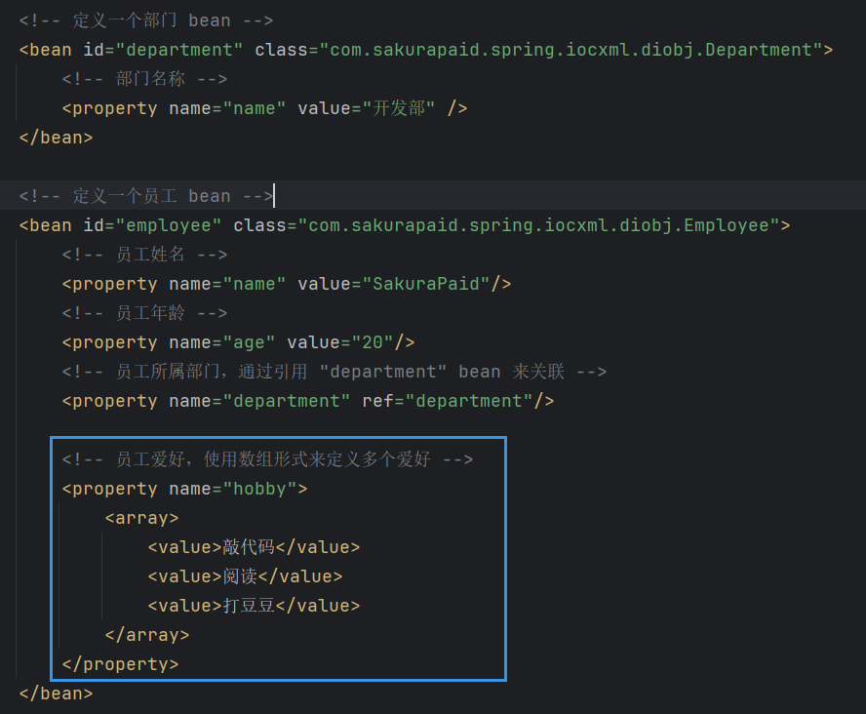
Task: Click the id value "department" in first bean tag
Action: pos(179,50)
